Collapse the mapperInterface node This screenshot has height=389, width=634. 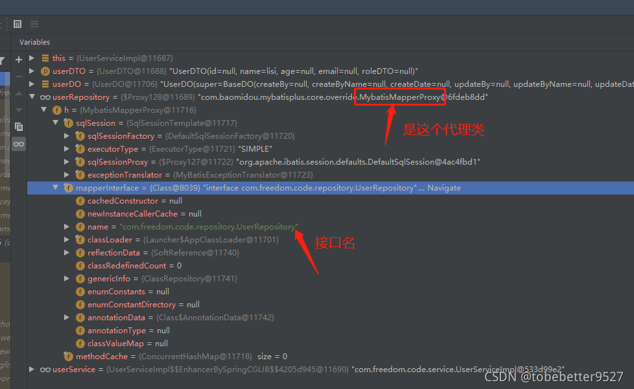click(x=55, y=187)
